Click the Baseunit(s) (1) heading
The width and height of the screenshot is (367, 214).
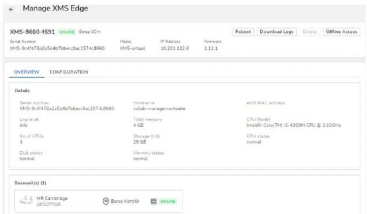click(x=30, y=183)
